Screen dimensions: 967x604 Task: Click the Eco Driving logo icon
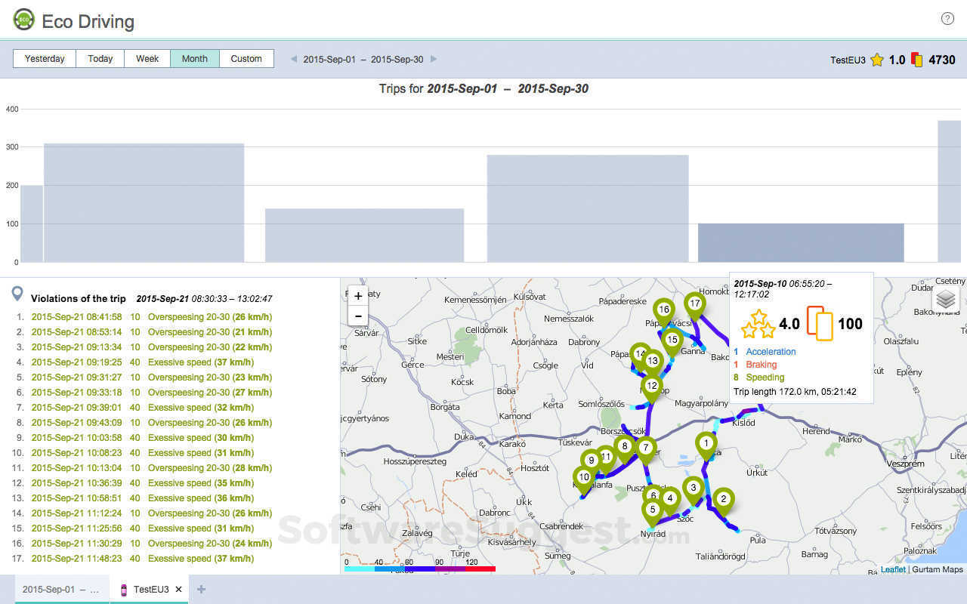coord(24,20)
